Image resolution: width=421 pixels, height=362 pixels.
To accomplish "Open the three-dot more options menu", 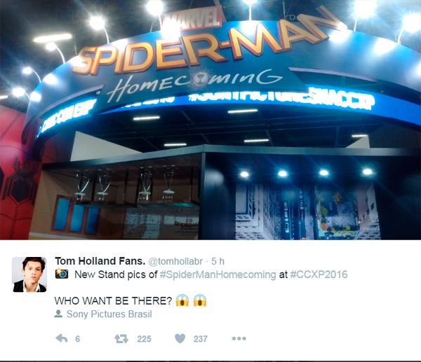I will tap(239, 339).
